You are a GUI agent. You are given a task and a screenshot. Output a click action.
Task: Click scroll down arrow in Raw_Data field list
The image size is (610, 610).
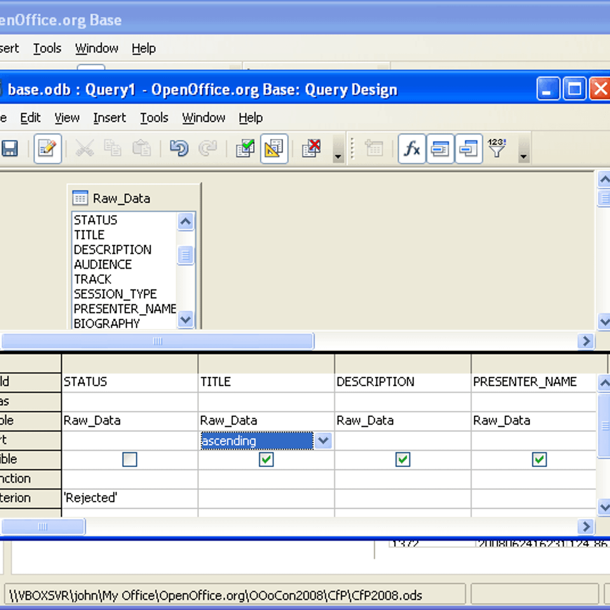(186, 319)
